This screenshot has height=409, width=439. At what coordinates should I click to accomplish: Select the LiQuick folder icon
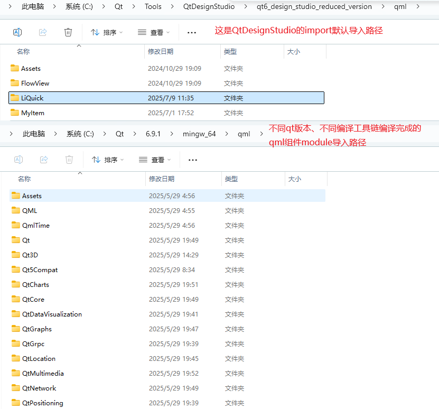point(15,98)
